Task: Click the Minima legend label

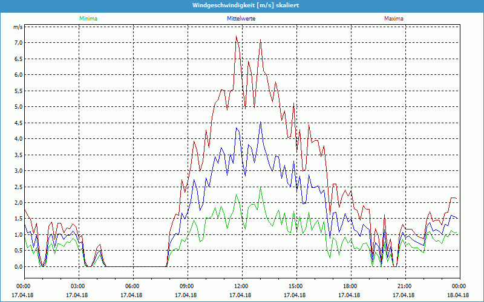Action: (x=88, y=19)
